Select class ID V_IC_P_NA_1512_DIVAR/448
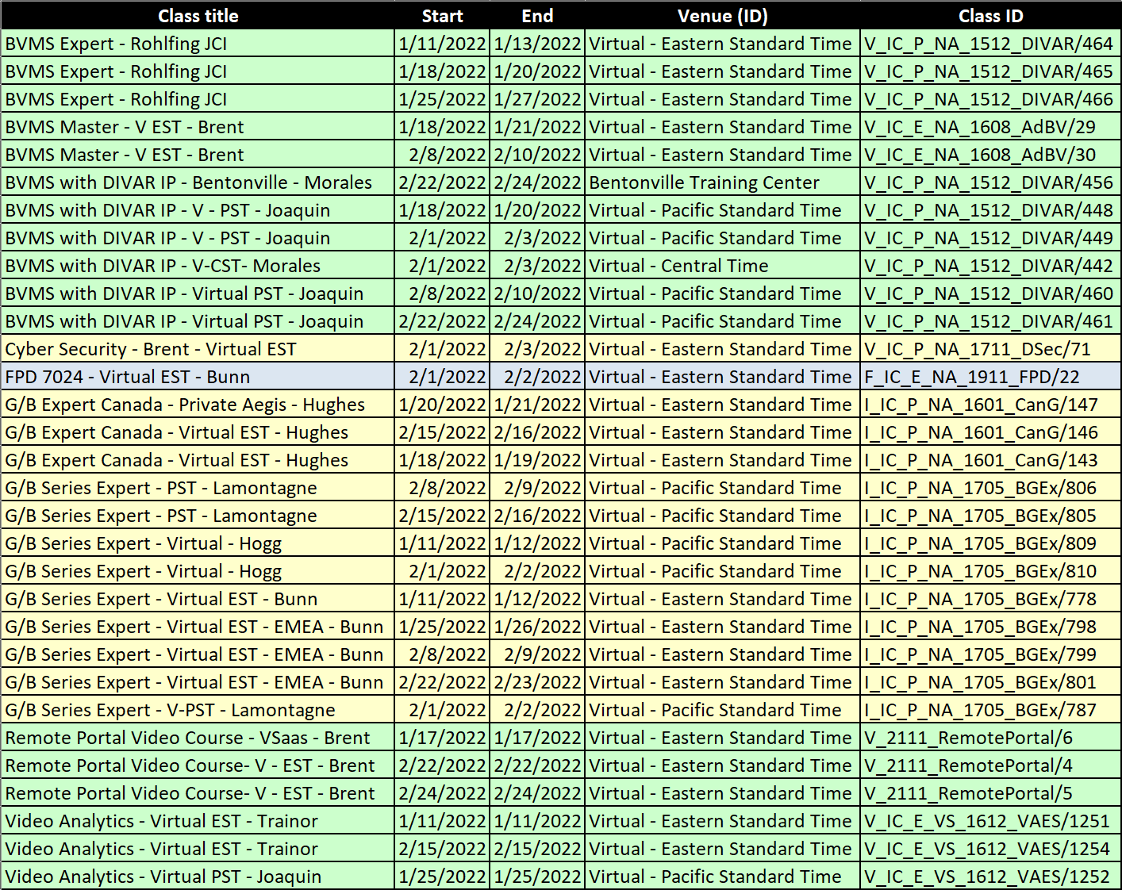 tap(990, 210)
